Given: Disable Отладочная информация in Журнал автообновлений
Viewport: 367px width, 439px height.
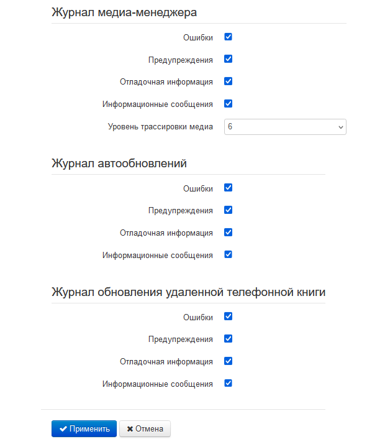Looking at the screenshot, I should (x=228, y=233).
